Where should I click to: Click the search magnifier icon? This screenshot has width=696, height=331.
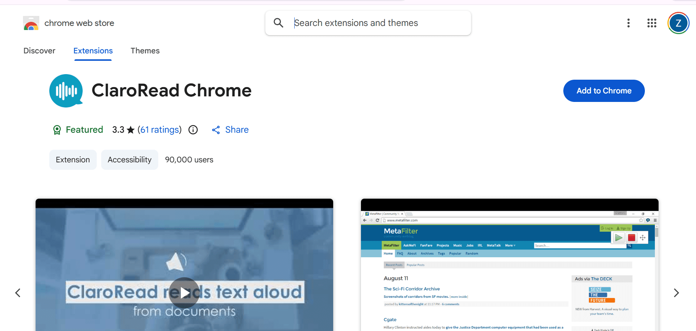click(x=278, y=23)
